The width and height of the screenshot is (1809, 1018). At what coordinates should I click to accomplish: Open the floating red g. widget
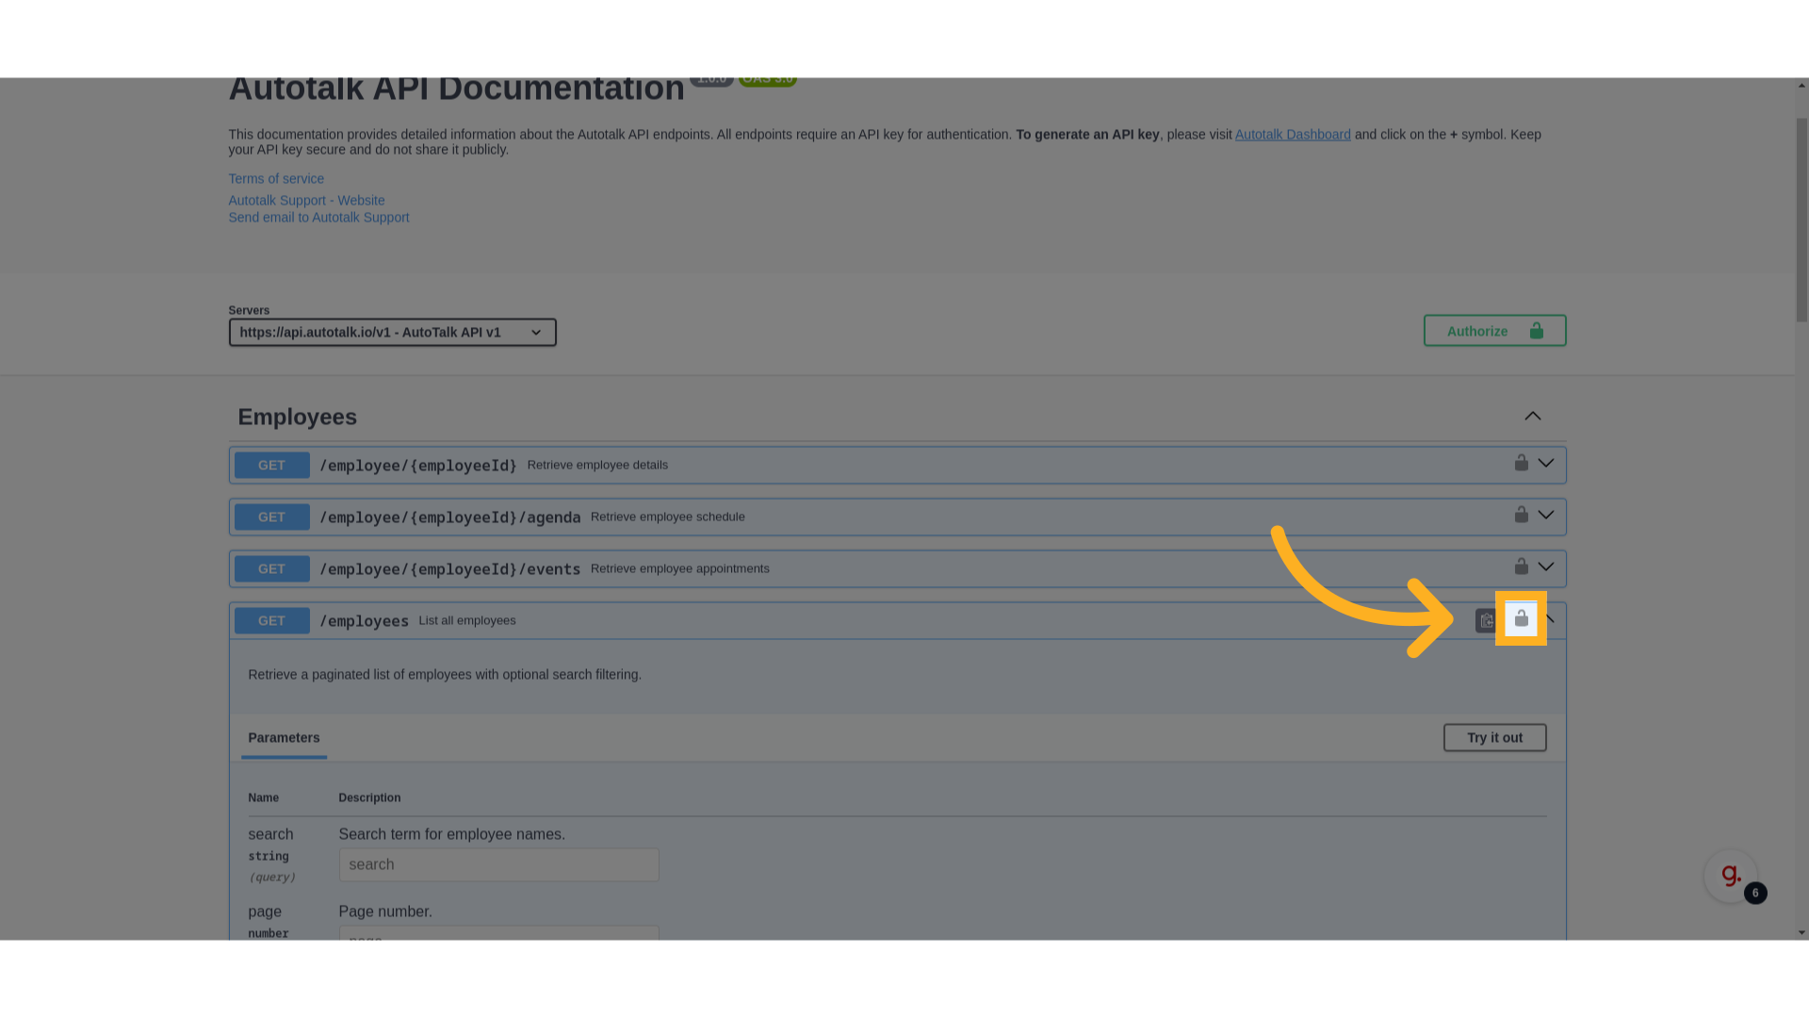point(1731,876)
